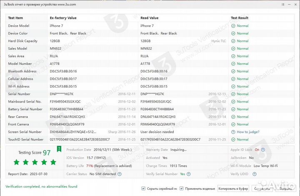Open the 'How to judge?' link
Viewport: 300px width, 196px height.
click(248, 132)
